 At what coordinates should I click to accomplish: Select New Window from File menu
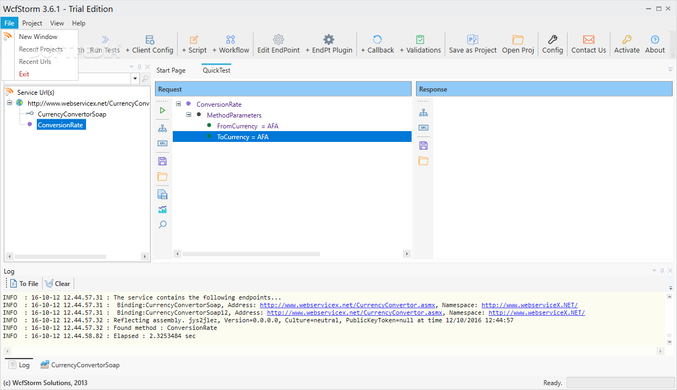[x=38, y=37]
